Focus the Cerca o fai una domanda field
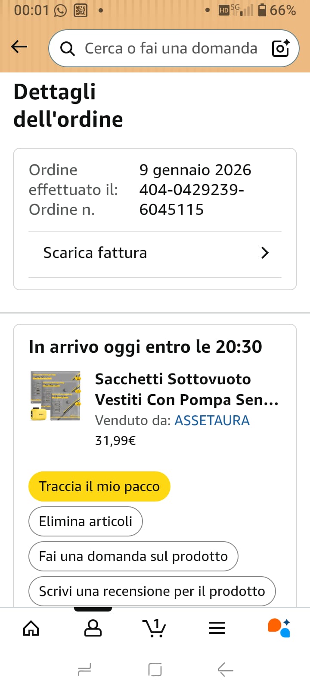The height and width of the screenshot is (690, 310). pos(171,48)
